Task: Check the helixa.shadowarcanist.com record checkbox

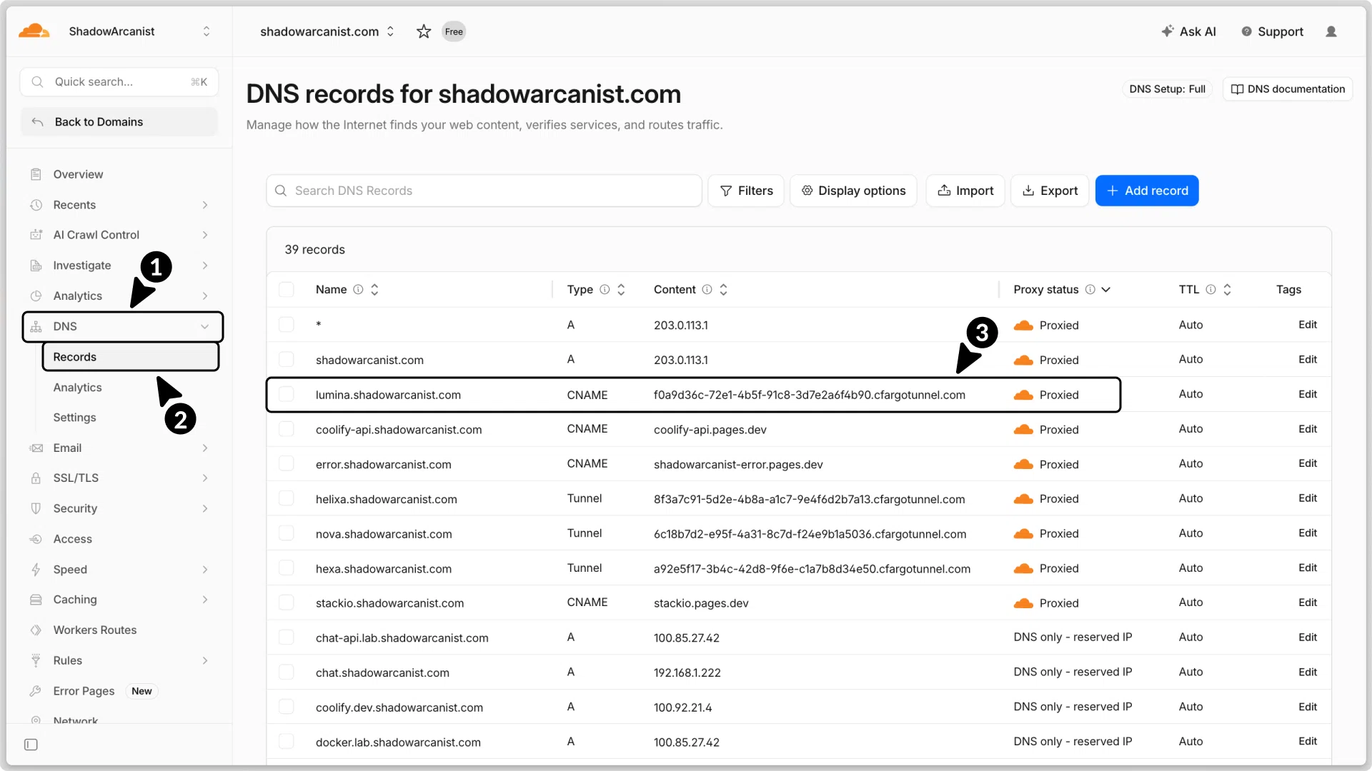Action: click(287, 498)
